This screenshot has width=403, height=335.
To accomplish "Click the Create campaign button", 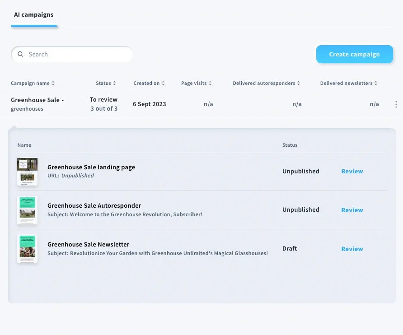I will 354,54.
